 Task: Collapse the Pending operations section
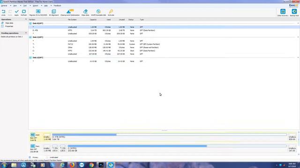point(26,33)
